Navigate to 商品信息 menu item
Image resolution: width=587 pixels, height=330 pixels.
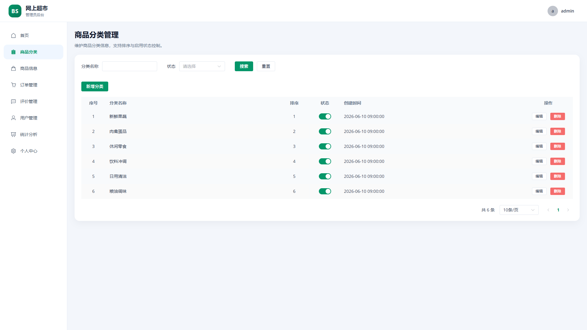33,68
